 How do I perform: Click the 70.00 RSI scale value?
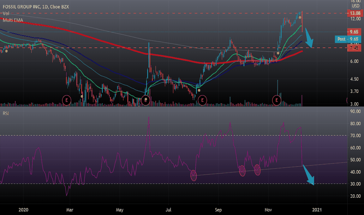355,136
